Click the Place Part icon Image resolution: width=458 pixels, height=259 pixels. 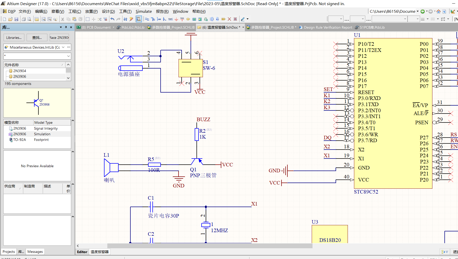pos(188,19)
